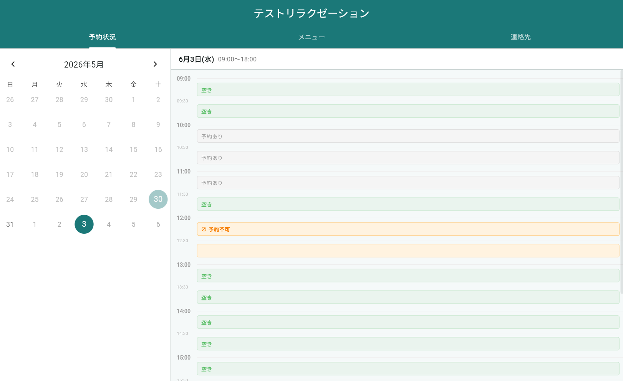623x381 pixels.
Task: Select the highlighted date 30 in calendar
Action: pos(158,199)
